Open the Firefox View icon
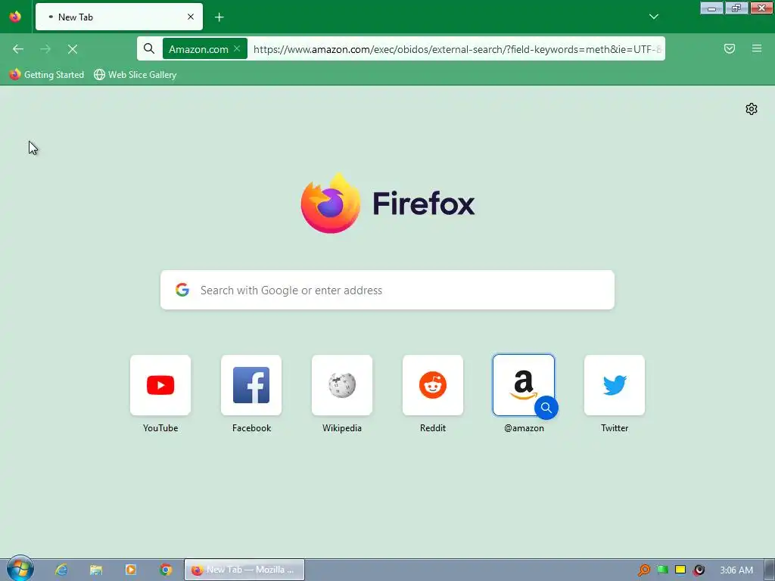 (15, 17)
